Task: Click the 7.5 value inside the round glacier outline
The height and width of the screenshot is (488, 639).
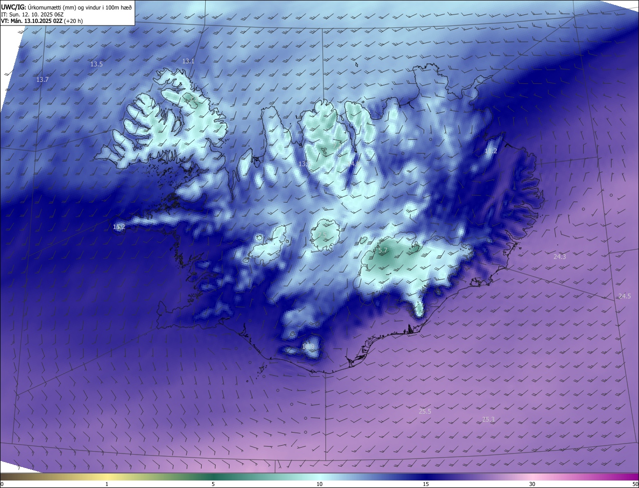Action: pyautogui.click(x=322, y=235)
